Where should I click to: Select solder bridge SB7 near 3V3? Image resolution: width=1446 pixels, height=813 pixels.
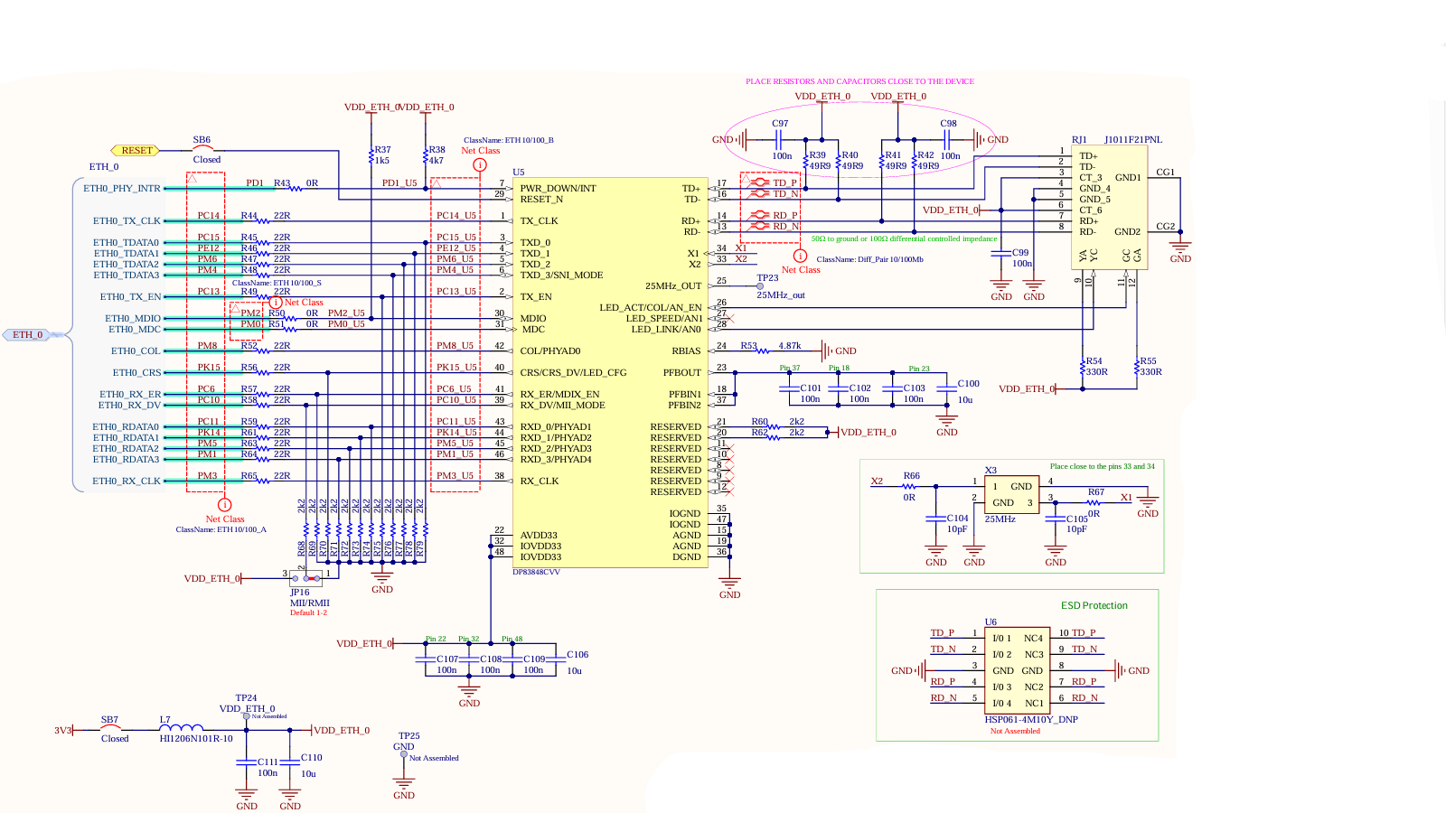[x=110, y=728]
